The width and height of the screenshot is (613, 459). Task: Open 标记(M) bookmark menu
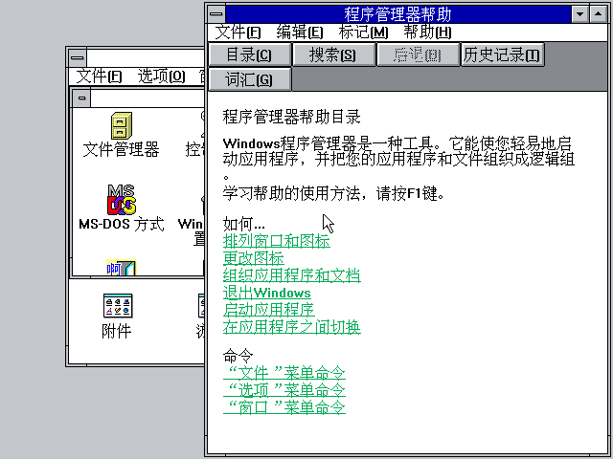click(363, 33)
